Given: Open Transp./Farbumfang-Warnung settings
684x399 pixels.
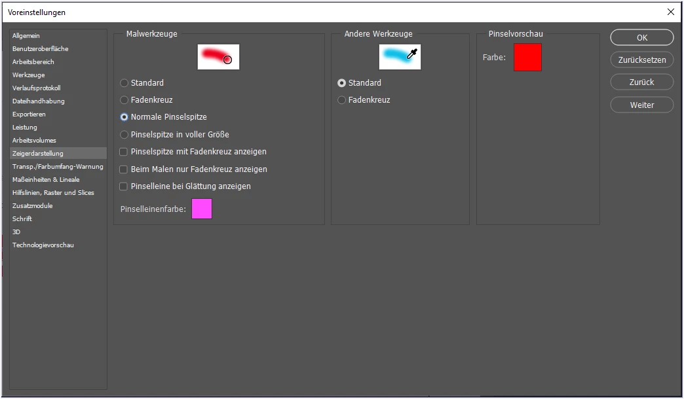Looking at the screenshot, I should coord(58,166).
